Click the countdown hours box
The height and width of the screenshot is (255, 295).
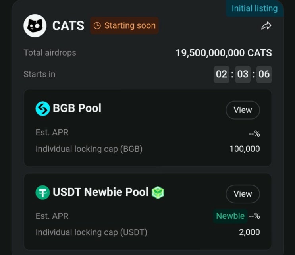click(222, 74)
